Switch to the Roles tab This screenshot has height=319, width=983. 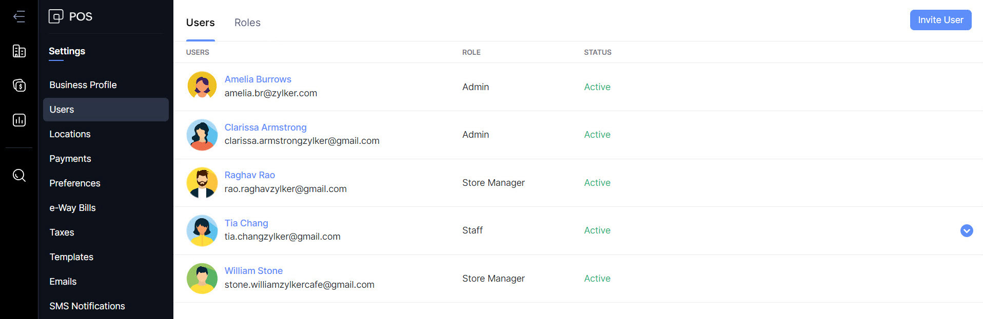[x=247, y=23]
